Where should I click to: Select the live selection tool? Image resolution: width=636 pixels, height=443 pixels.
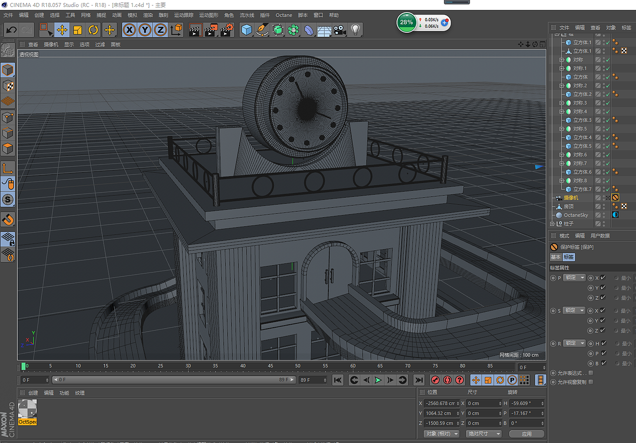click(x=46, y=30)
